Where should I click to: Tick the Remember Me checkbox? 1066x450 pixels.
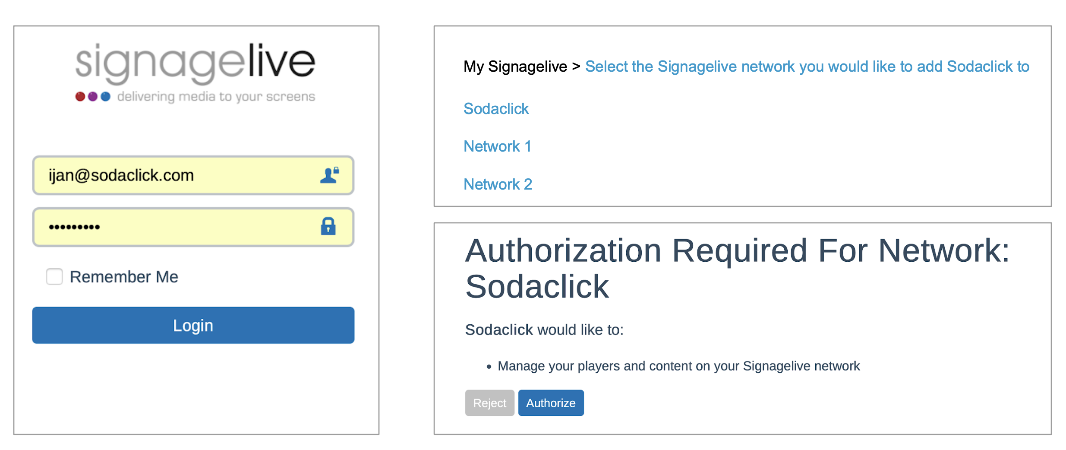pos(54,276)
